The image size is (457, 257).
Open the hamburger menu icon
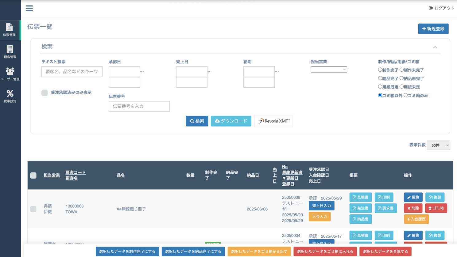29,8
